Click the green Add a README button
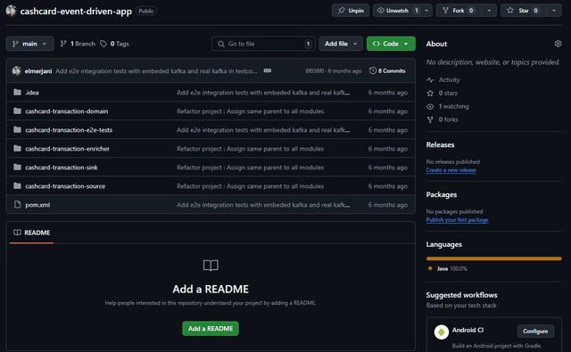Image resolution: width=571 pixels, height=352 pixels. (211, 328)
